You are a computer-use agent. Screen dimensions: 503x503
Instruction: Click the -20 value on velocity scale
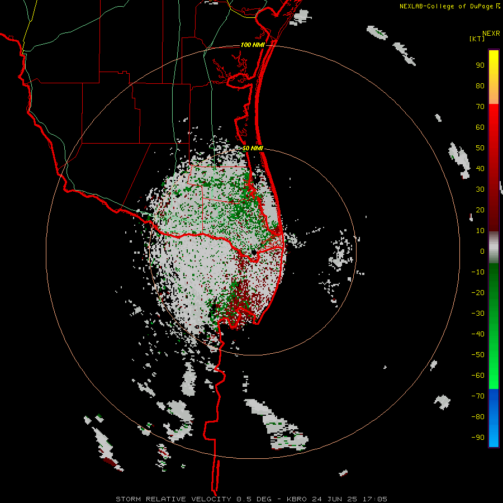point(478,293)
